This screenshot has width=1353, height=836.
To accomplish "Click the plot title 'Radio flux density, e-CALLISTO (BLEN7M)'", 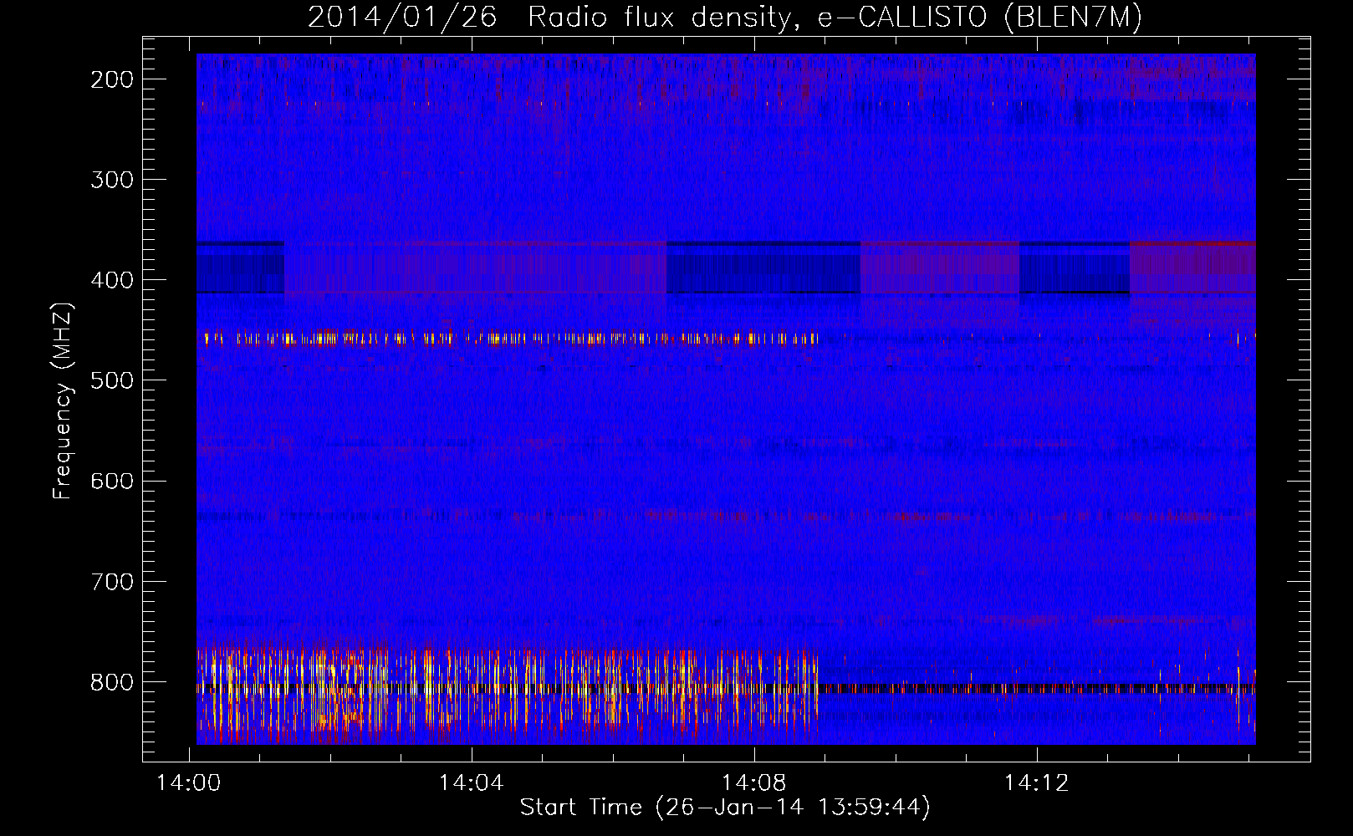I will [835, 18].
